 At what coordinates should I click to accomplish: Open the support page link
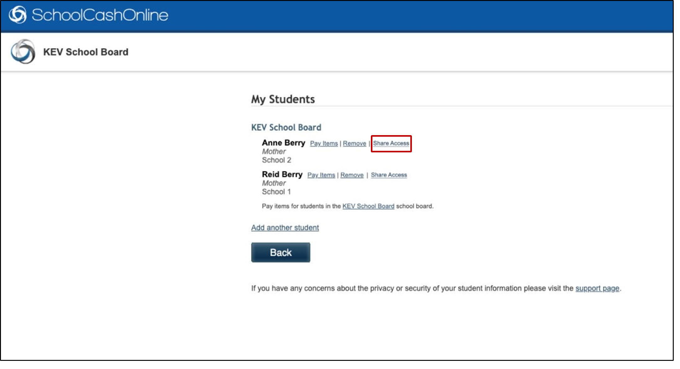coord(597,288)
